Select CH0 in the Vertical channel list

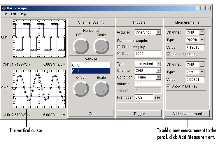[x=91, y=65]
